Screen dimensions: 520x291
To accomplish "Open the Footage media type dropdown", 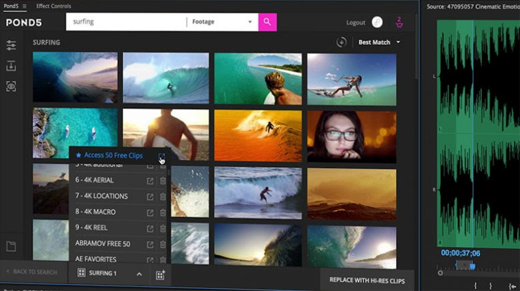I will [x=223, y=22].
